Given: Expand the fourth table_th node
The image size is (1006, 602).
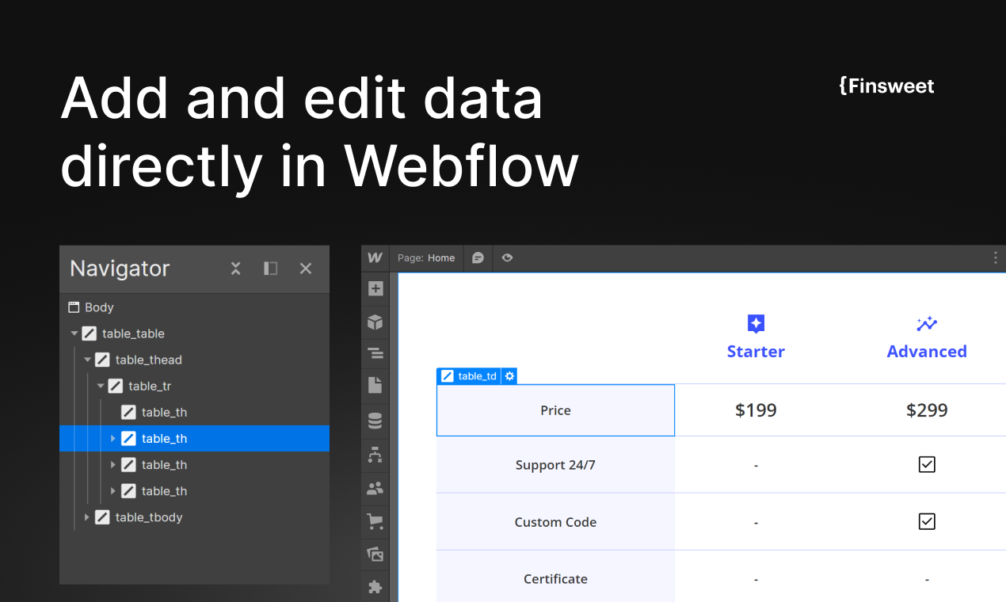Looking at the screenshot, I should 113,490.
